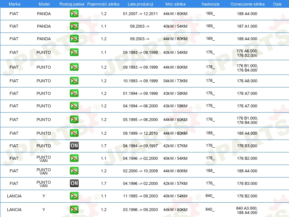
Task: Select the engine code 187 A1.000
Action: click(x=247, y=26)
